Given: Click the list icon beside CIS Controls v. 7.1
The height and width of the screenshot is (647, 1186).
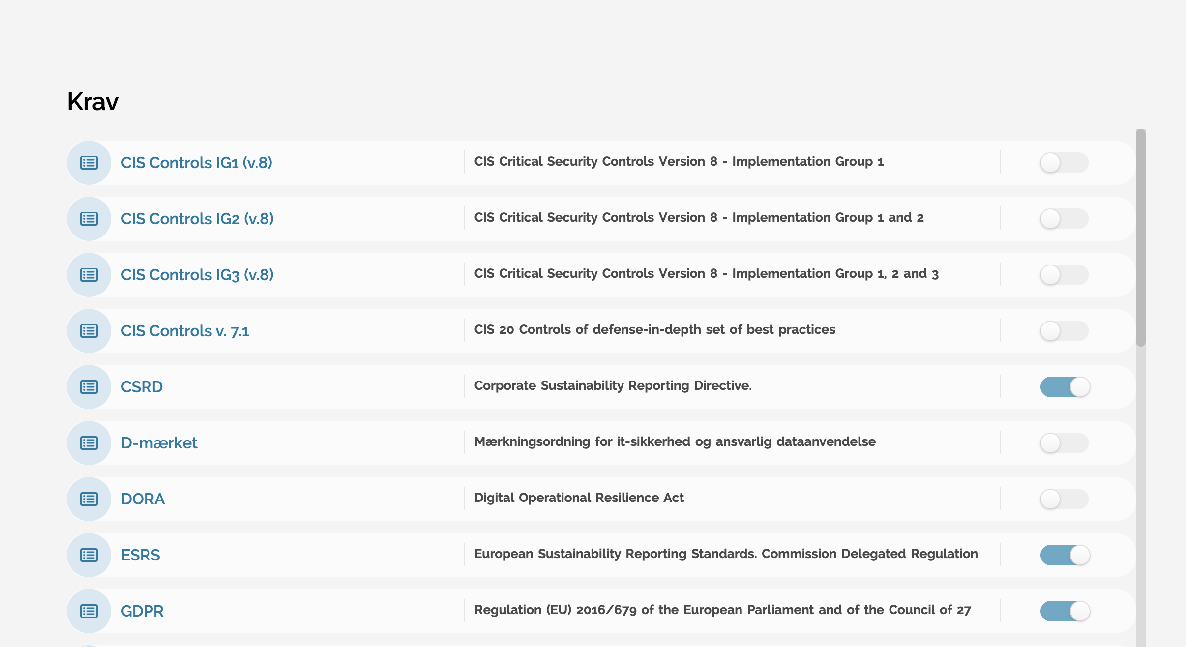Looking at the screenshot, I should [89, 331].
